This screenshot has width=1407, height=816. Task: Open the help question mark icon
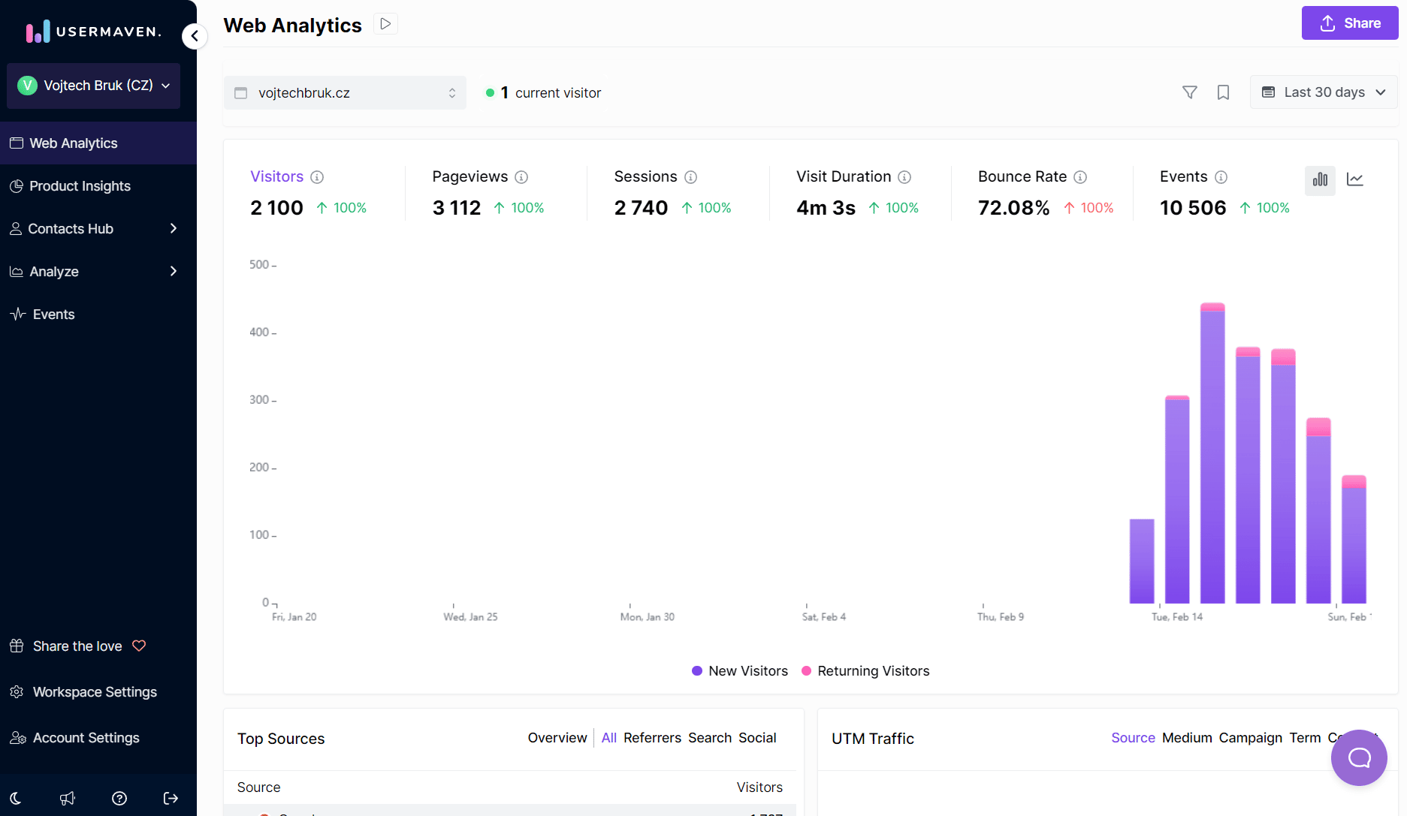coord(119,798)
